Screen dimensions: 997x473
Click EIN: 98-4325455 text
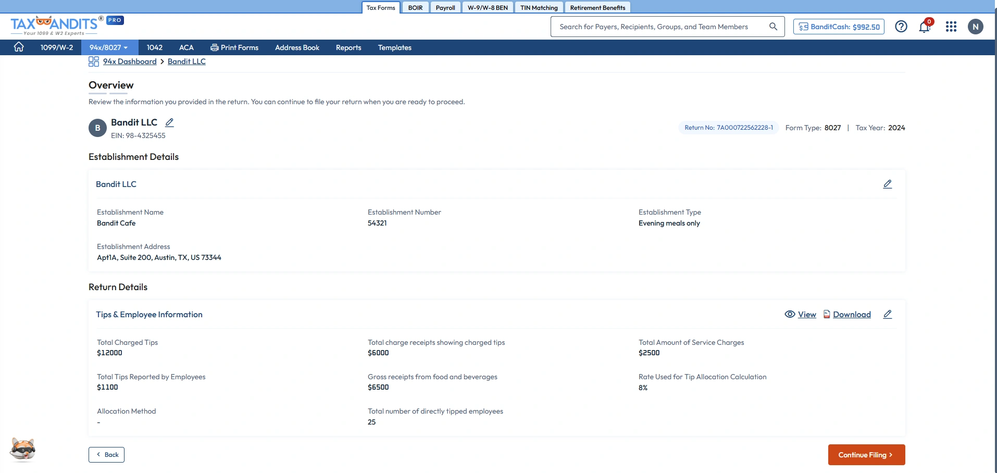click(138, 135)
